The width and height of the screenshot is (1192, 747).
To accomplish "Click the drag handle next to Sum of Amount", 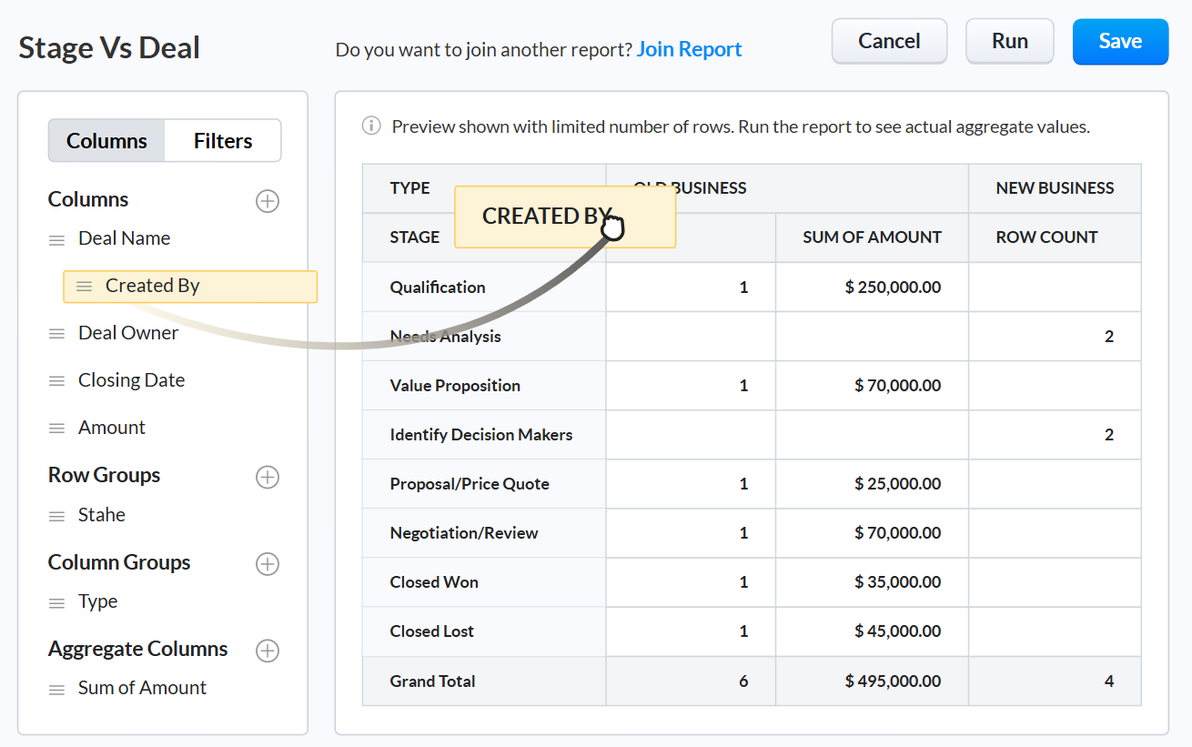I will (56, 687).
